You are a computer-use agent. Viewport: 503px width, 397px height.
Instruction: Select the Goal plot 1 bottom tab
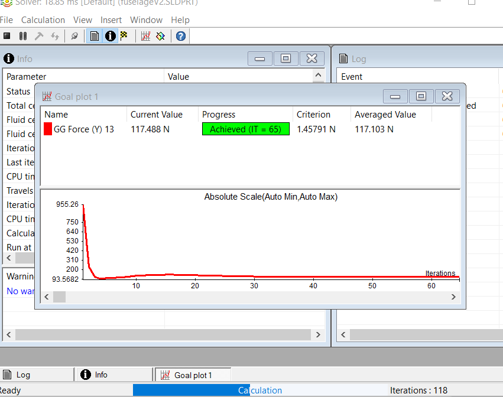(193, 375)
